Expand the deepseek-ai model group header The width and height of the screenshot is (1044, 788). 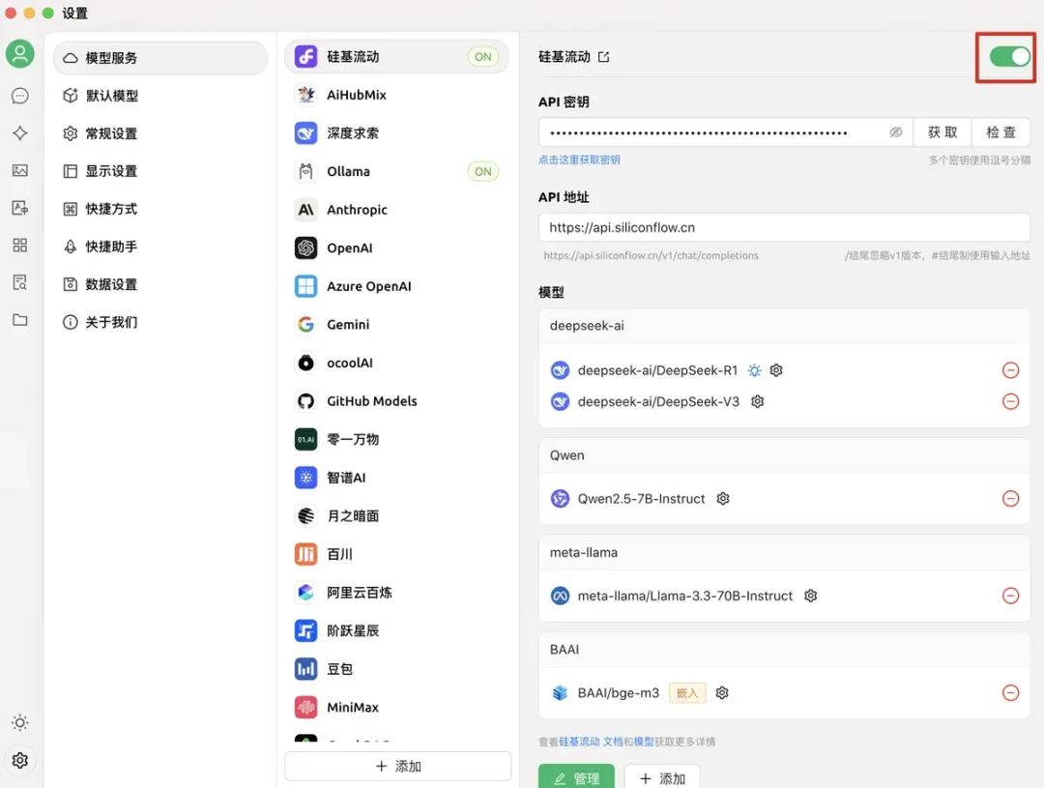point(784,326)
